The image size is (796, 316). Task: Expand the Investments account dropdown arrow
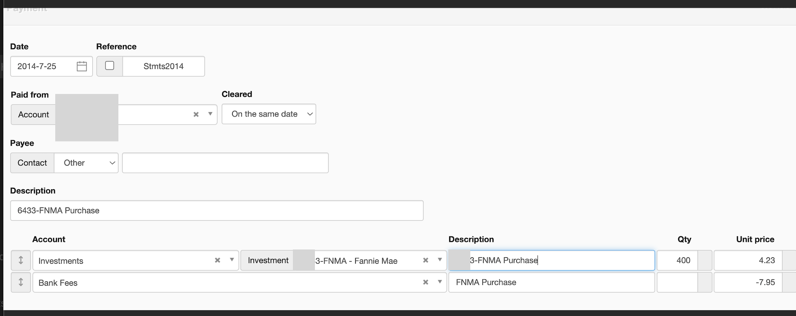coord(232,260)
